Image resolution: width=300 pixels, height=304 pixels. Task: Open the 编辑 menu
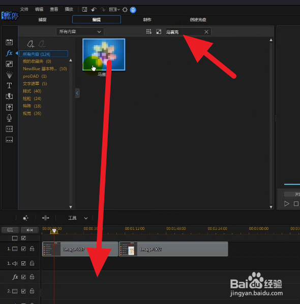pos(39,9)
